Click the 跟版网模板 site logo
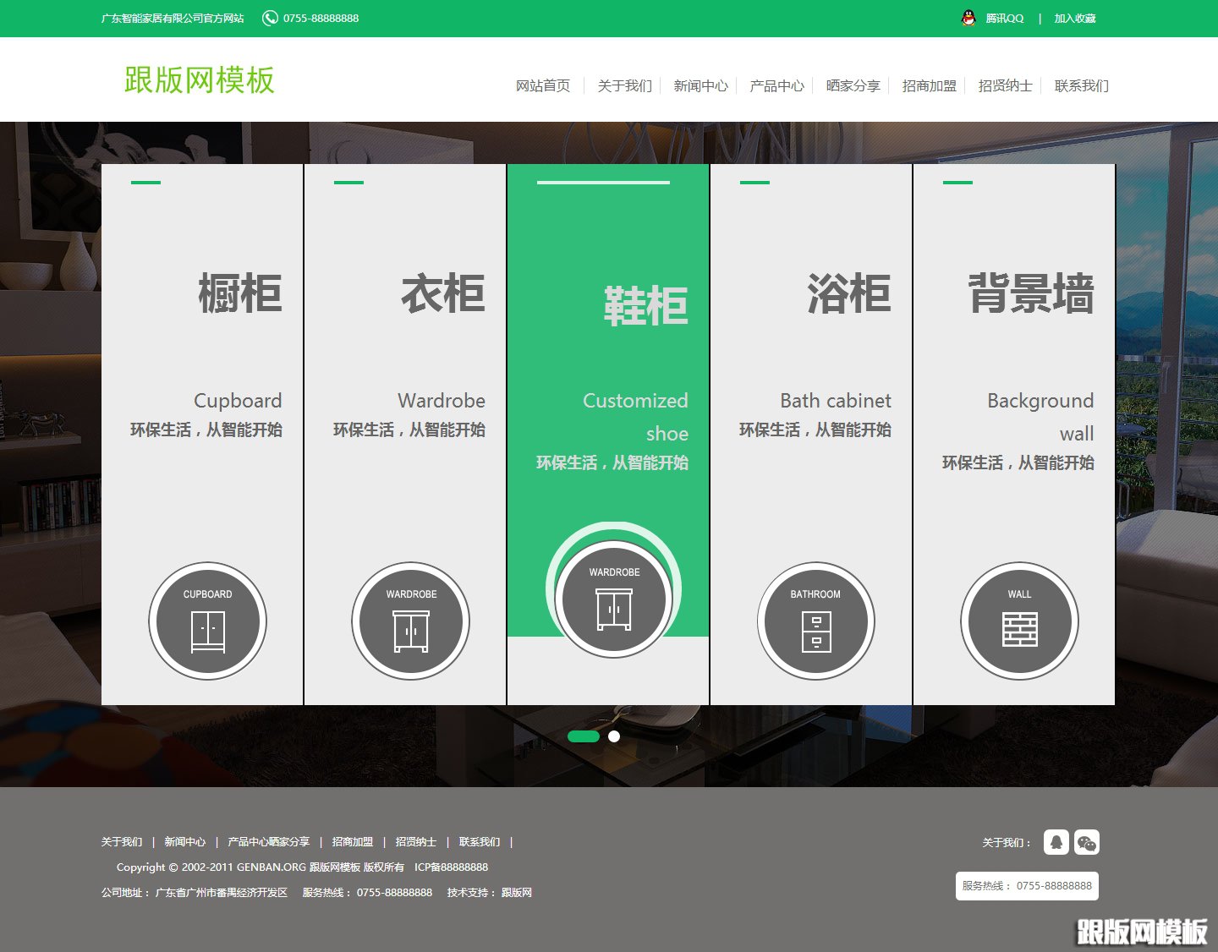Image resolution: width=1218 pixels, height=952 pixels. 198,79
